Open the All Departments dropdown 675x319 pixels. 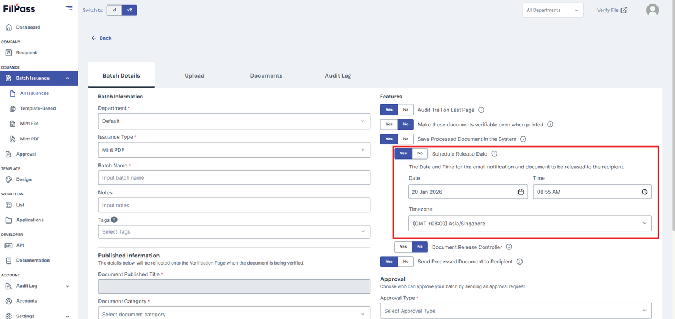pos(552,10)
